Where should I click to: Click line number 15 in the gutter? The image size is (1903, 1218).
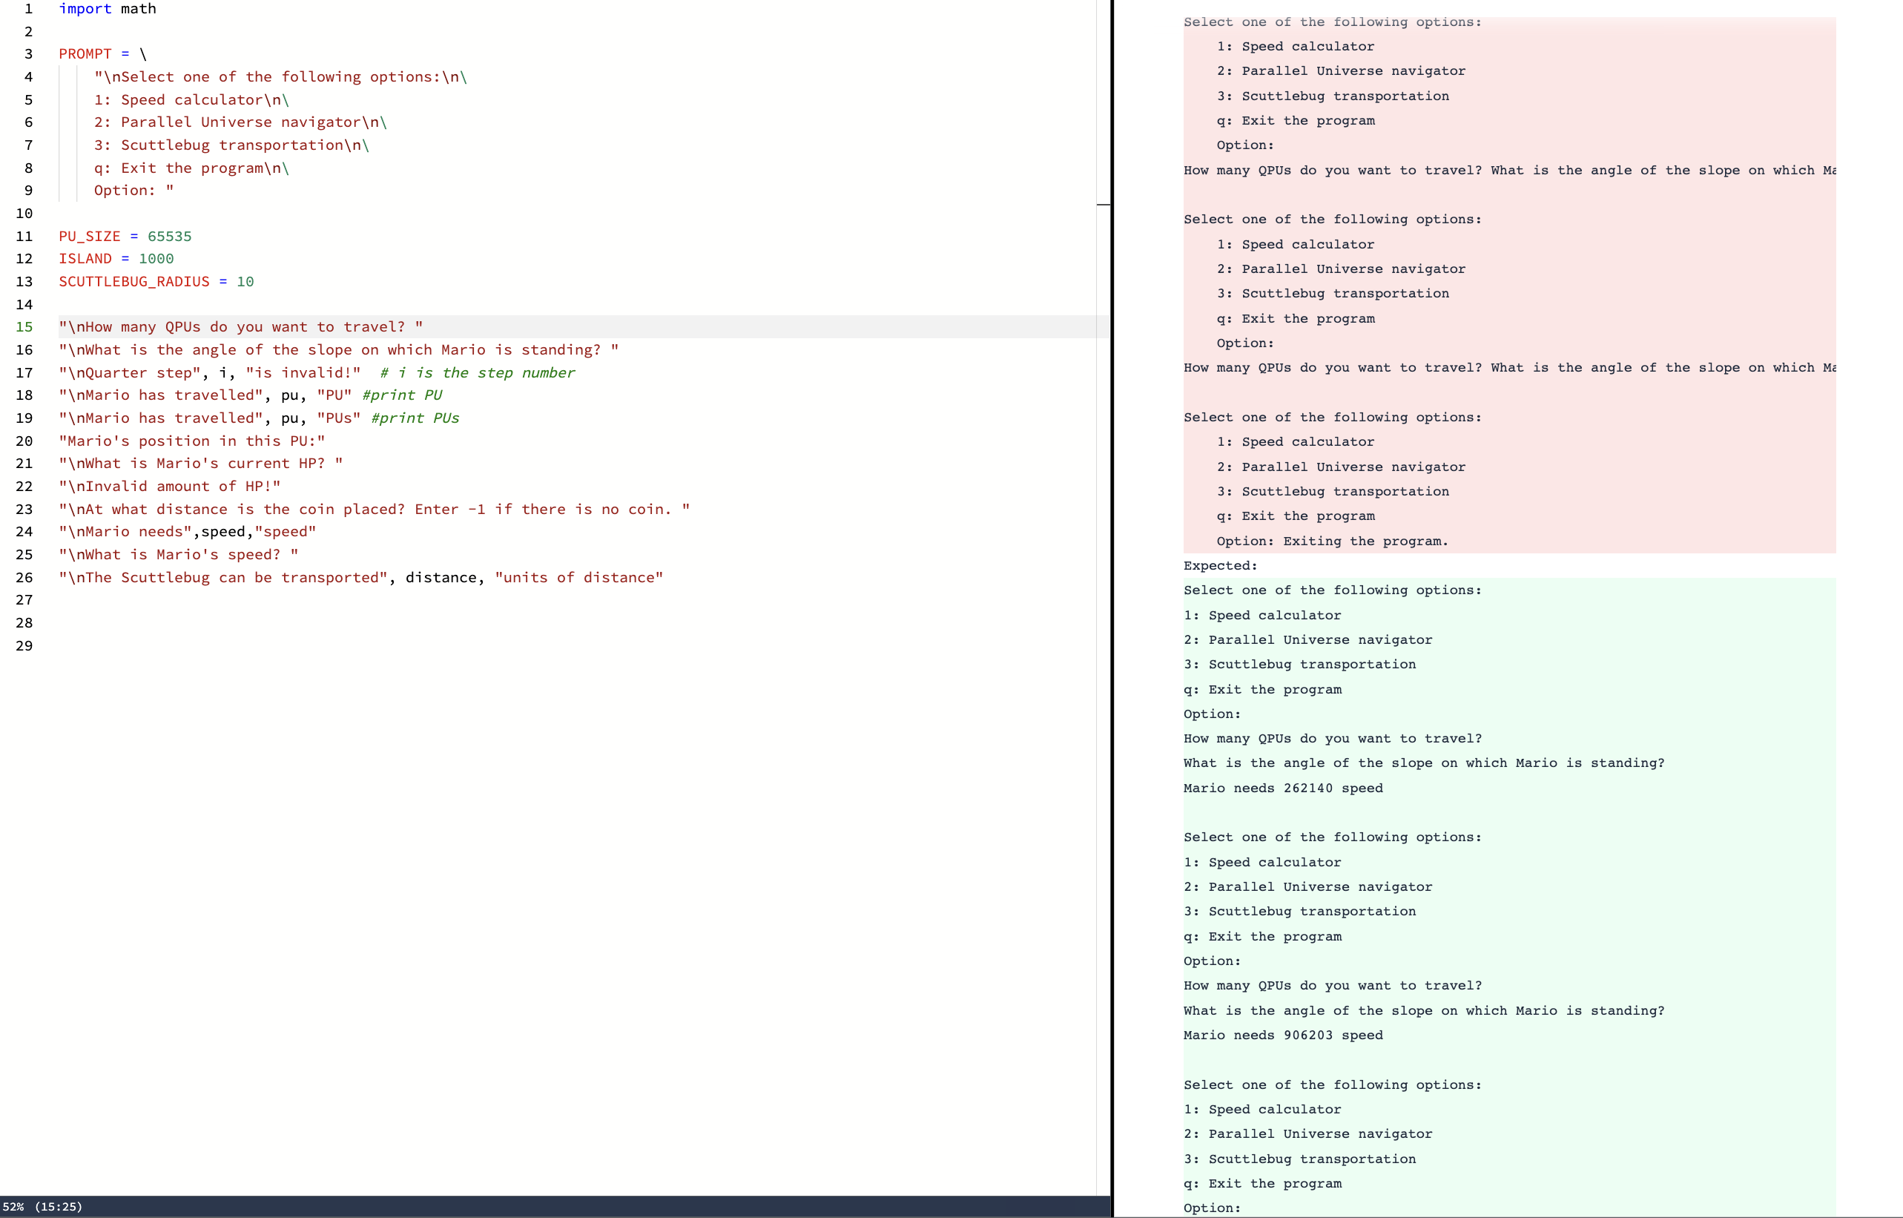24,326
